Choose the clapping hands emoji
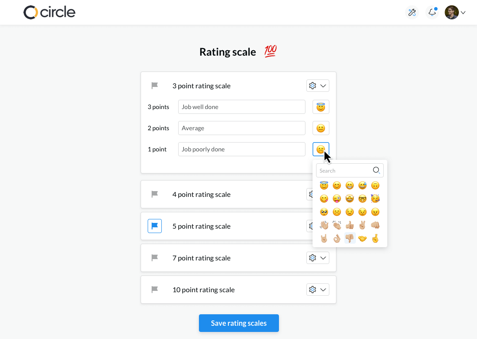 point(337,225)
